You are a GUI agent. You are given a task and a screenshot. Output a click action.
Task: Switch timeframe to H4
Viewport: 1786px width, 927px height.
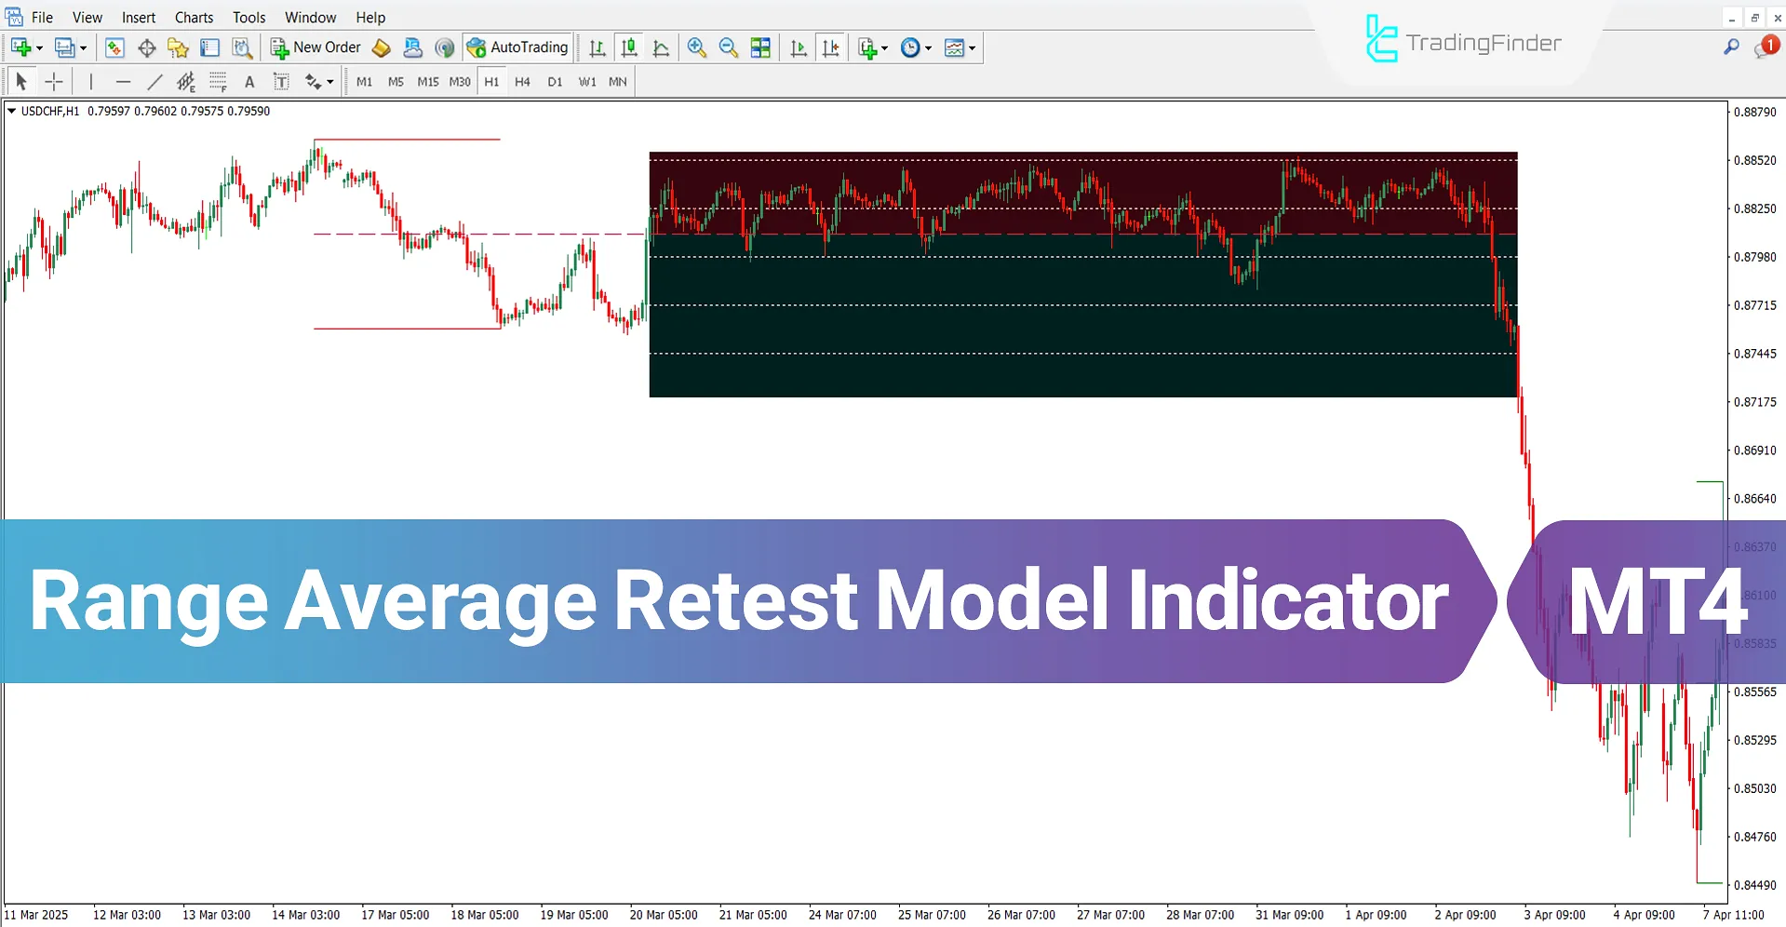click(522, 81)
